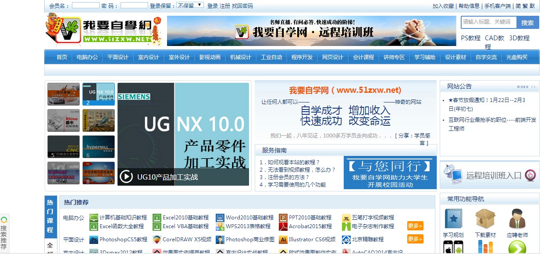Click the 更多> button in 平面设计 row
Viewport: 541px width, 254px height.
pyautogui.click(x=415, y=239)
